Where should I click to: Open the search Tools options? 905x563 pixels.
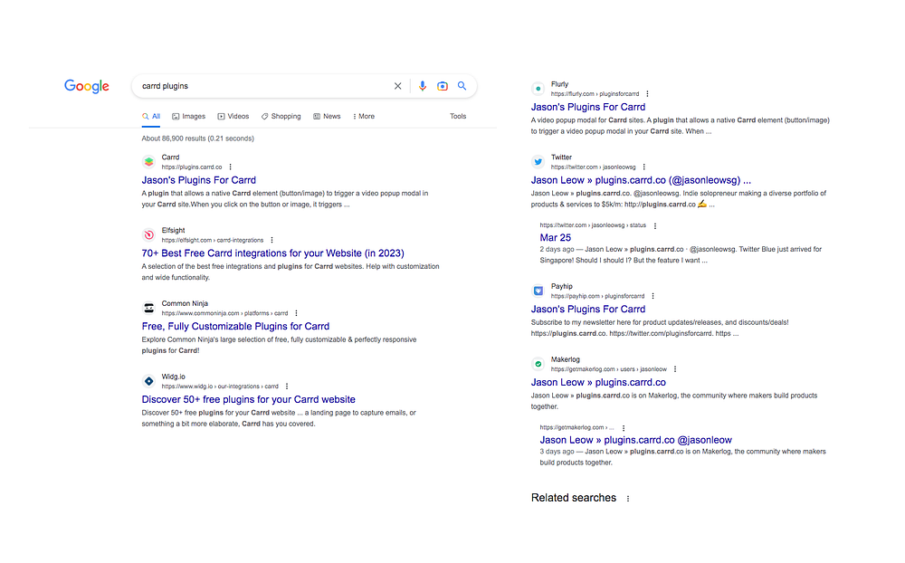tap(458, 116)
